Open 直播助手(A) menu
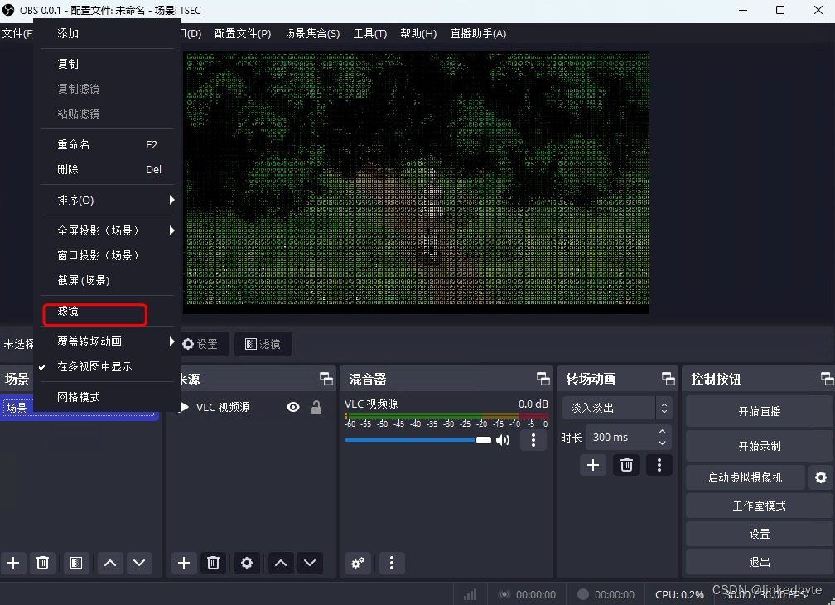The height and width of the screenshot is (605, 835). (x=478, y=33)
